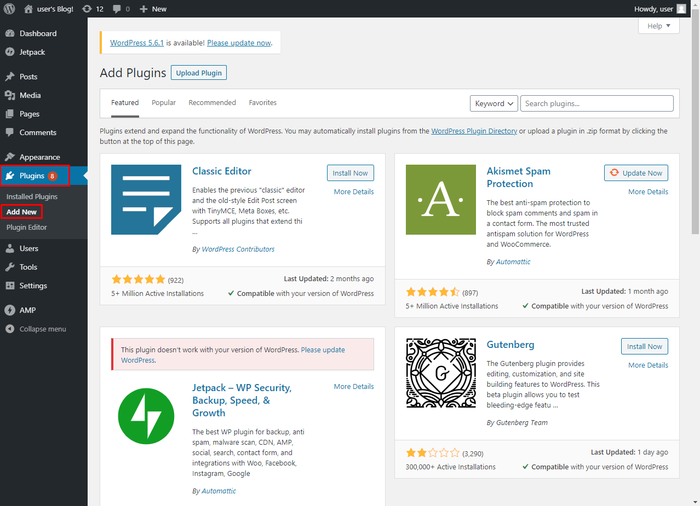This screenshot has width=700, height=506.
Task: Click the 5+ Million Active Installations under Classic Editor
Action: click(157, 293)
